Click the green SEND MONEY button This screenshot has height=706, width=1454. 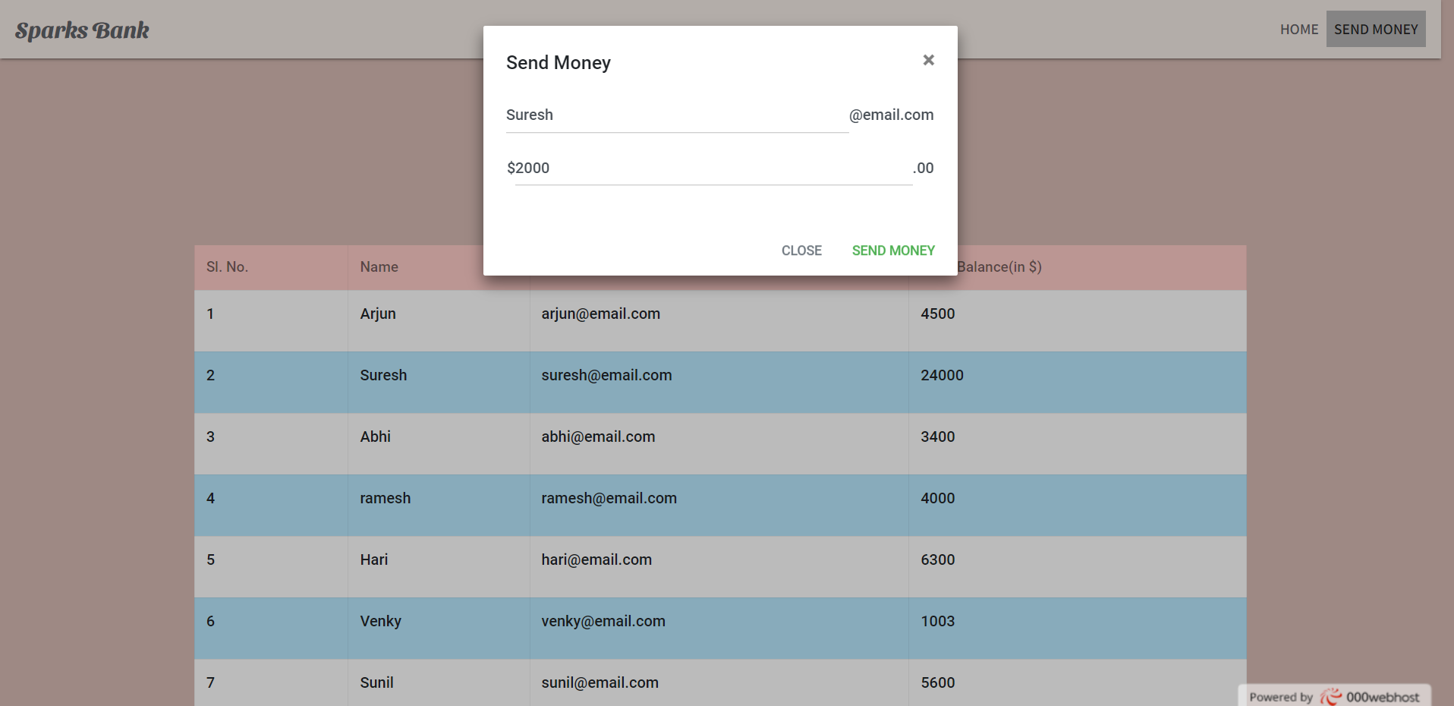(893, 251)
